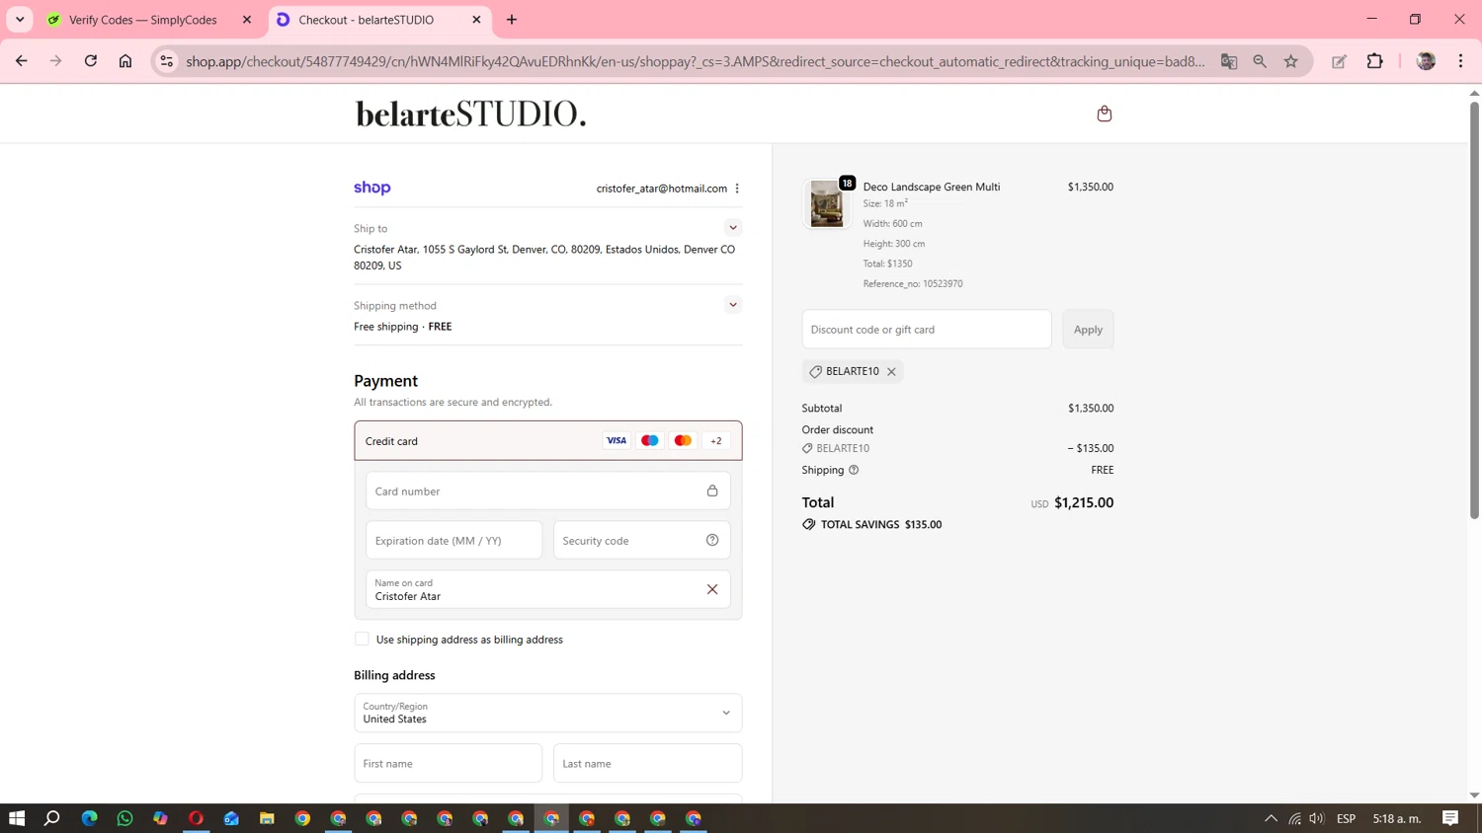The width and height of the screenshot is (1482, 833).
Task: Show hidden system tray icons
Action: (1272, 818)
